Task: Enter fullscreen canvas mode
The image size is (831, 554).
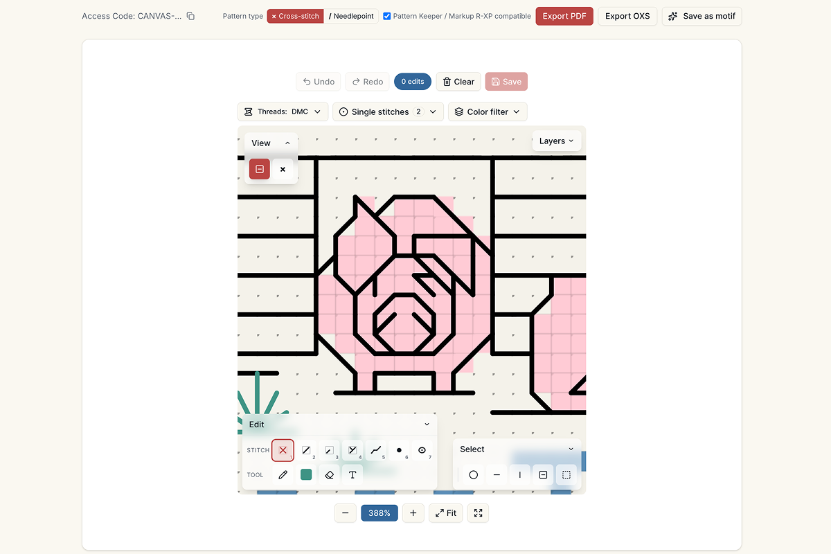Action: (x=479, y=513)
